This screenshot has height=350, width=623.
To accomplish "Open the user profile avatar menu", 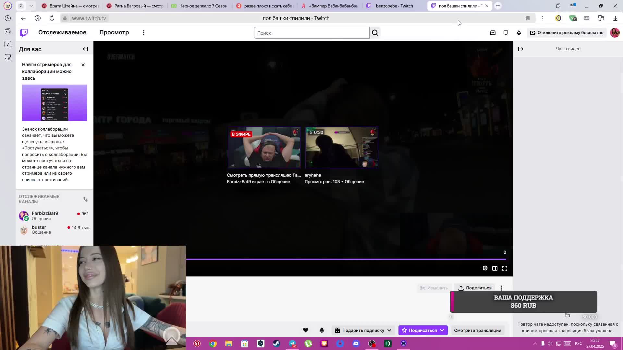I will point(615,33).
